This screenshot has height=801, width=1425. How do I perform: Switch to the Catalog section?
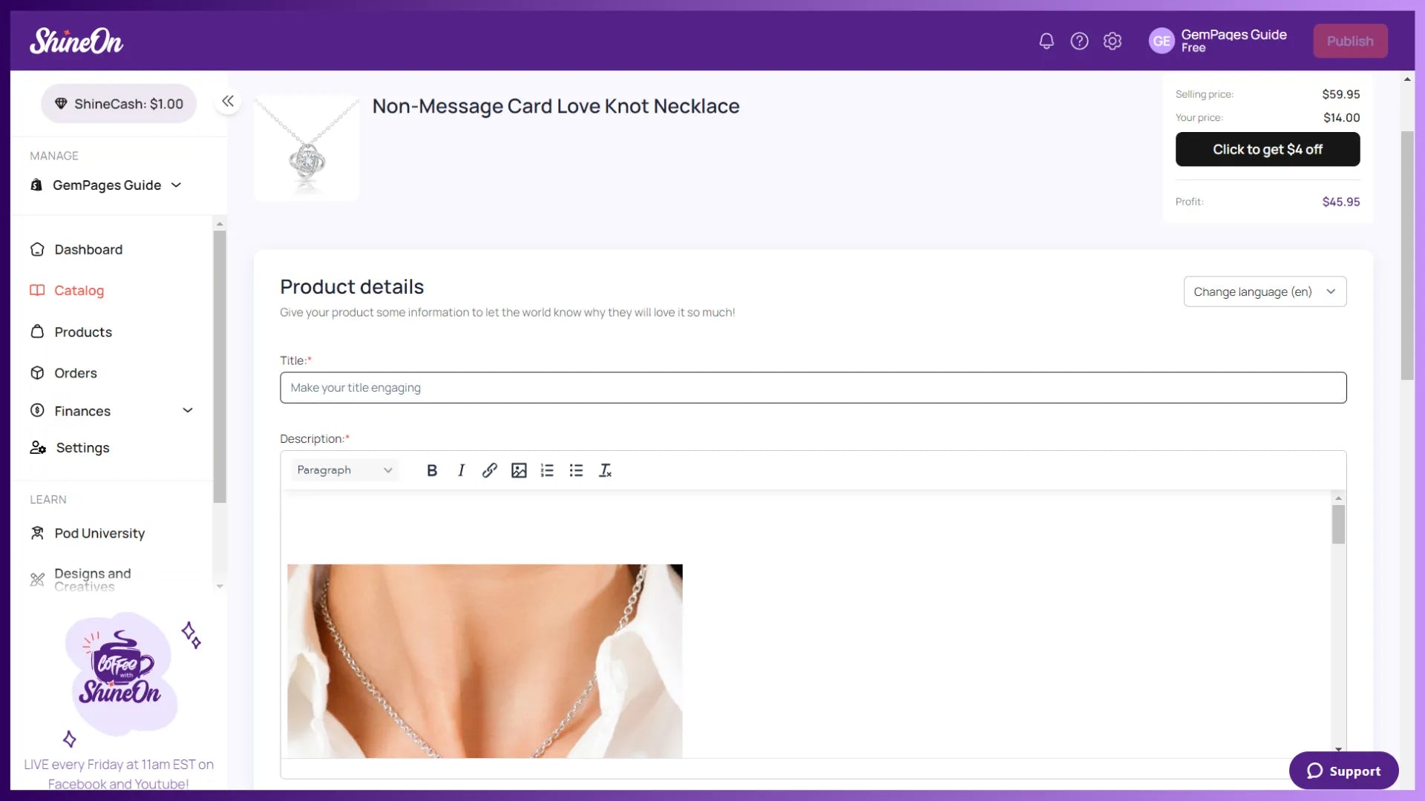[79, 290]
